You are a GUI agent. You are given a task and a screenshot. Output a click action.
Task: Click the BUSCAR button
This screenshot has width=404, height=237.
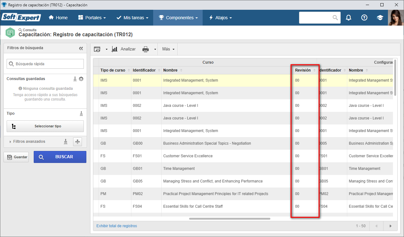tap(60, 157)
